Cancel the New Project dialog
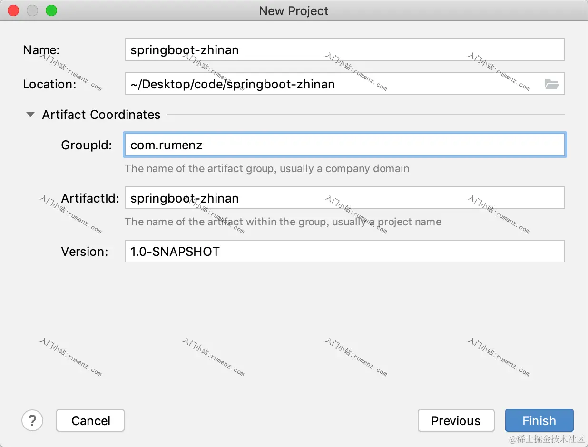The width and height of the screenshot is (588, 447). pos(90,420)
